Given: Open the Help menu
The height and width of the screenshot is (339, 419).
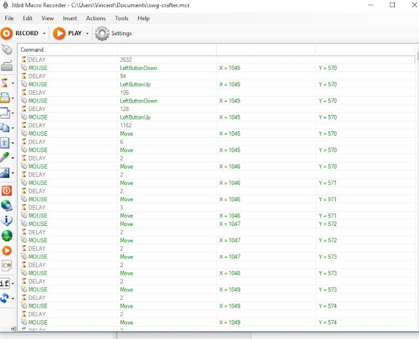Looking at the screenshot, I should click(x=143, y=18).
